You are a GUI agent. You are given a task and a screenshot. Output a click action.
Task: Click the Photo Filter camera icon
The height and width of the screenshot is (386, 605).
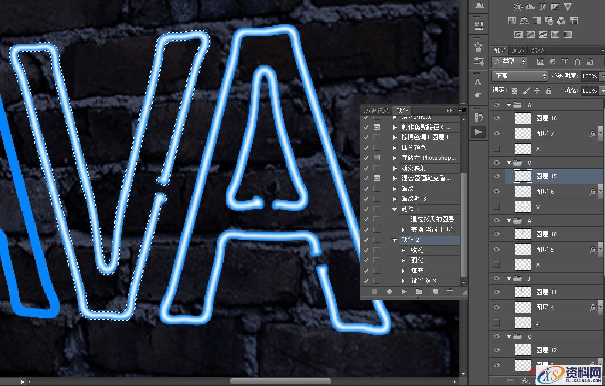(x=549, y=21)
